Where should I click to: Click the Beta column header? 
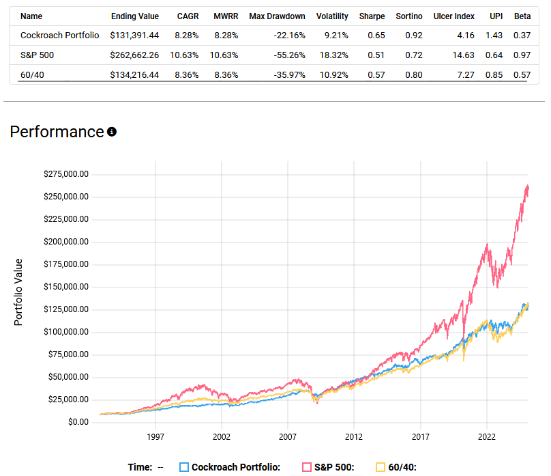[522, 16]
